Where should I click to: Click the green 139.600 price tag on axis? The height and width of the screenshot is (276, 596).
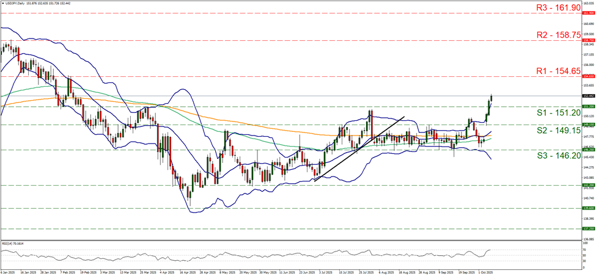coord(588,208)
